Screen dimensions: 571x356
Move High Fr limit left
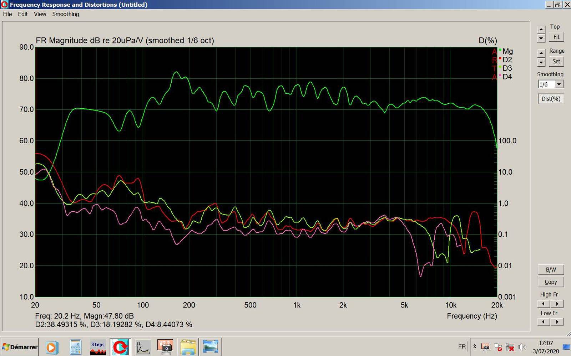click(544, 304)
